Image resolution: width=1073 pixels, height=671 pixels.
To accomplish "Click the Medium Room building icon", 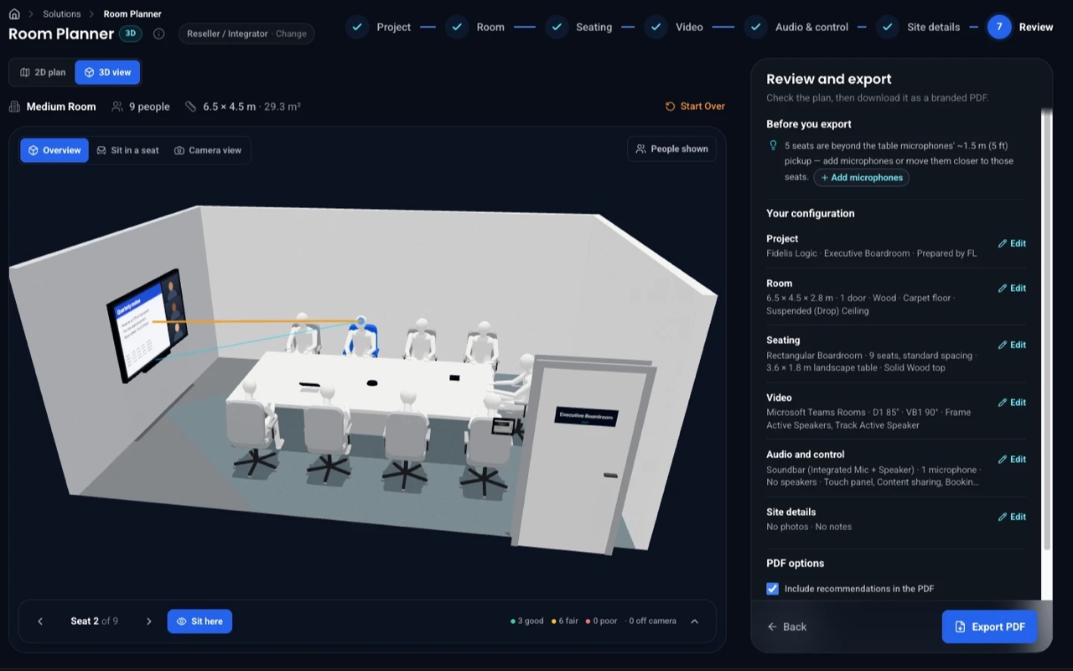I will click(14, 107).
